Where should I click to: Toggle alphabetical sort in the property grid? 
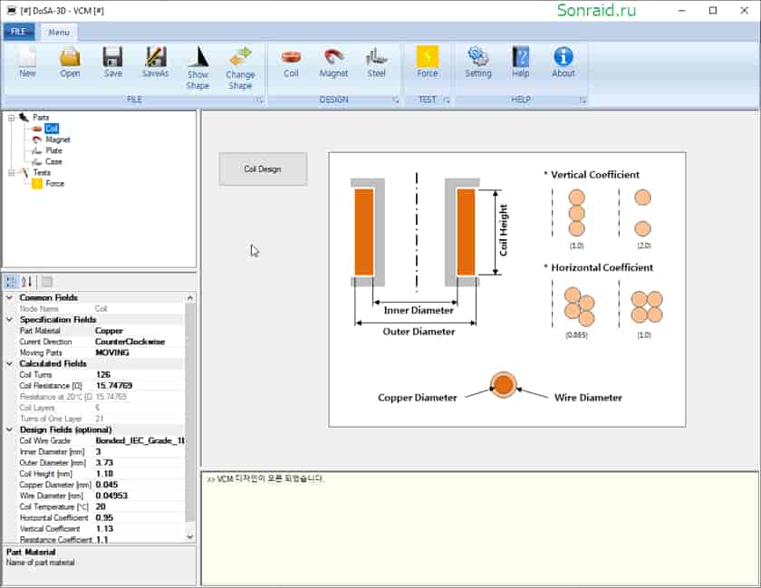(26, 282)
